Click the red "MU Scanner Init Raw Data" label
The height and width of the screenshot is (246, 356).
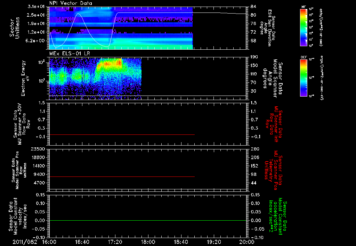click(x=273, y=124)
